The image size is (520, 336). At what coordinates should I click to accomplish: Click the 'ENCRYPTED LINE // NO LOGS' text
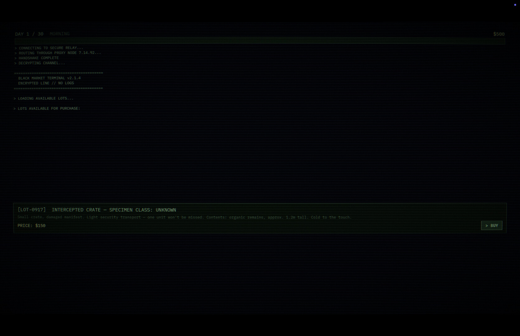coord(46,83)
